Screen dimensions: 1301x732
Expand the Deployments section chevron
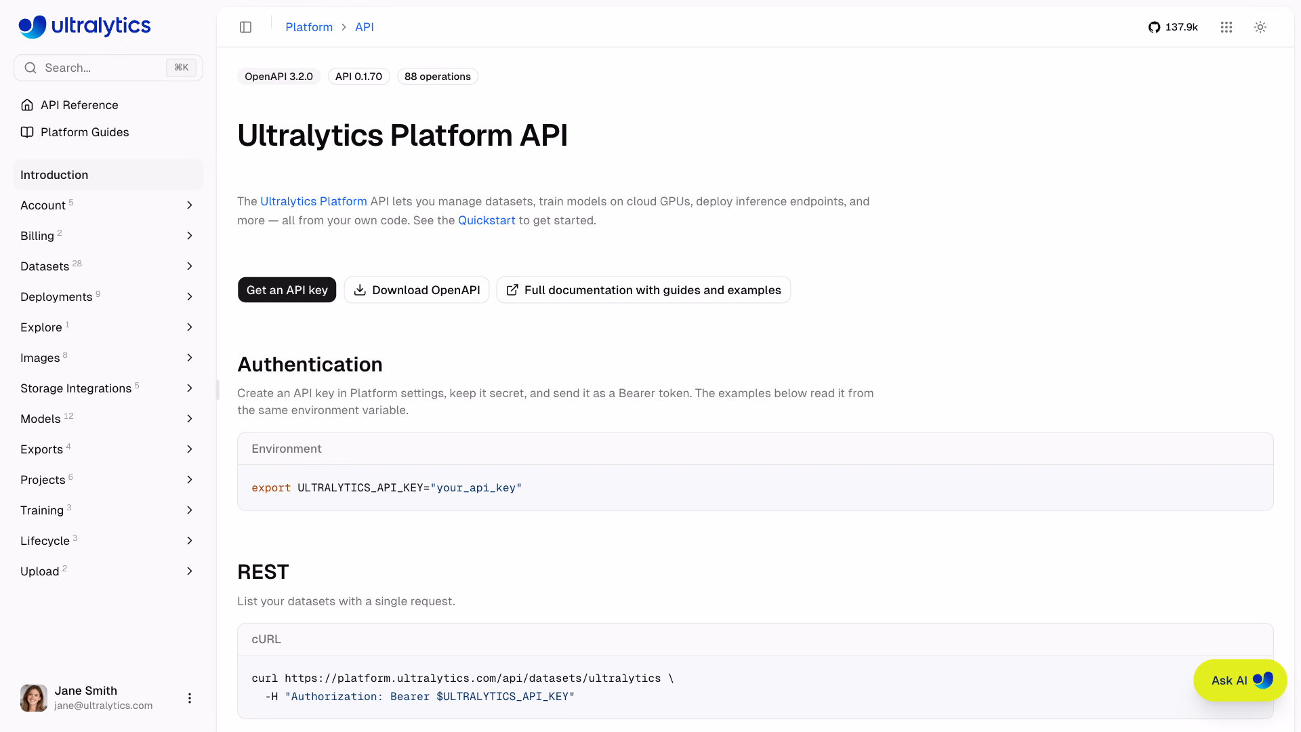190,297
